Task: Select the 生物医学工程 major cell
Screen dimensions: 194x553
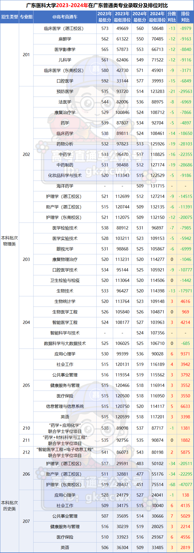Action: point(65,312)
